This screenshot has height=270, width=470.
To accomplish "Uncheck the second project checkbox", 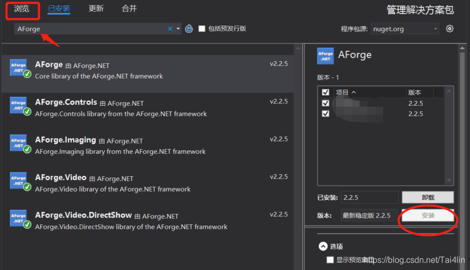I will pyautogui.click(x=326, y=114).
